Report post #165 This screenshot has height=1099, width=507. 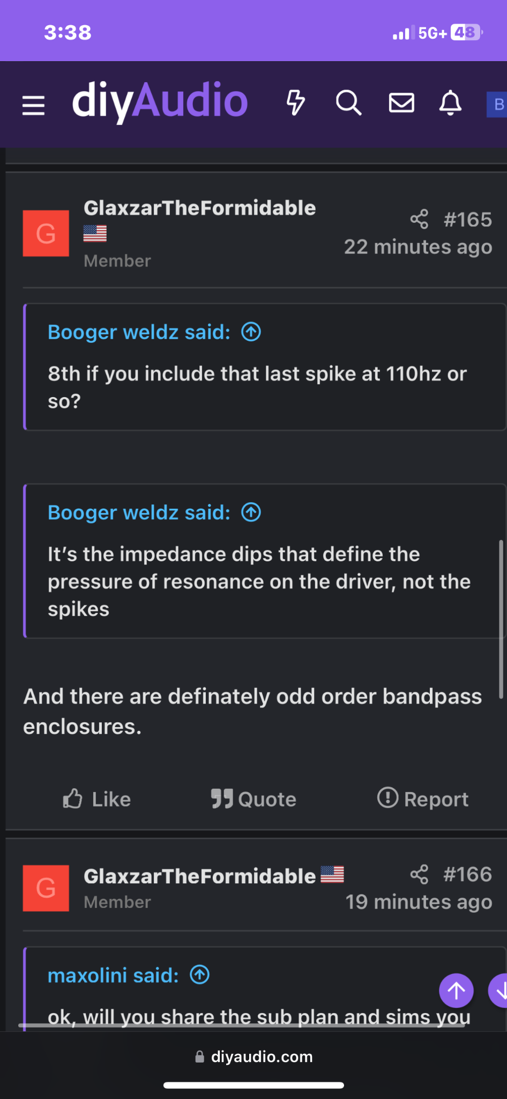coord(423,799)
